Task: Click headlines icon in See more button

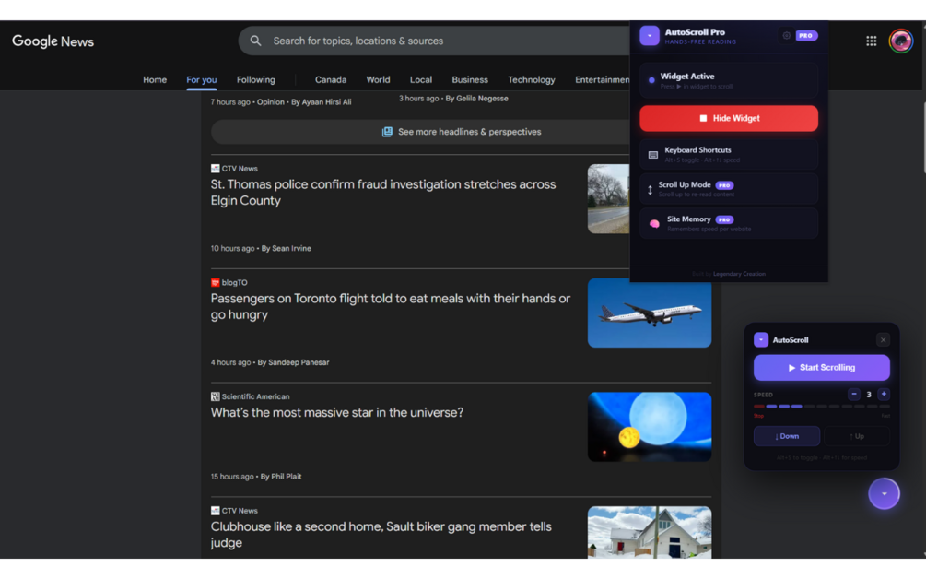Action: click(387, 132)
